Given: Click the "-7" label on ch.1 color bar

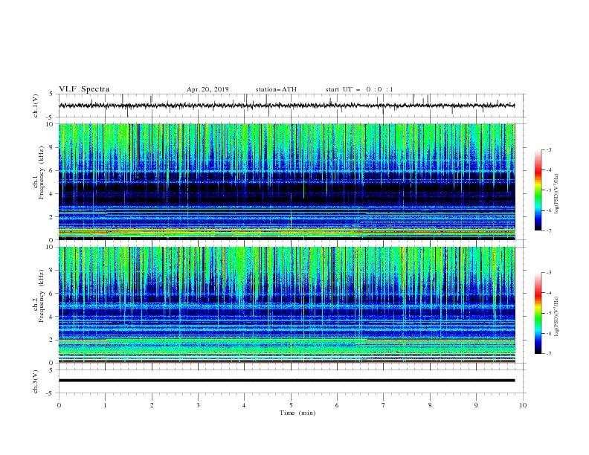Looking at the screenshot, I should pyautogui.click(x=548, y=231).
